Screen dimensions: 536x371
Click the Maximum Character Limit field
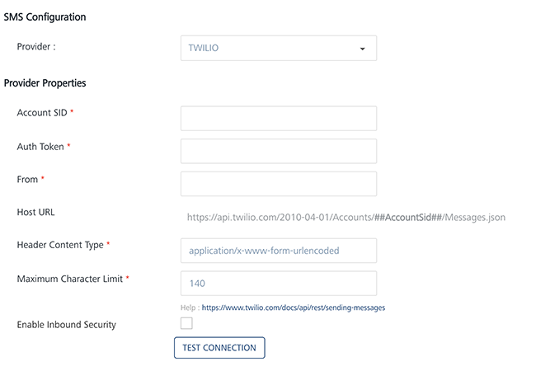(x=278, y=284)
